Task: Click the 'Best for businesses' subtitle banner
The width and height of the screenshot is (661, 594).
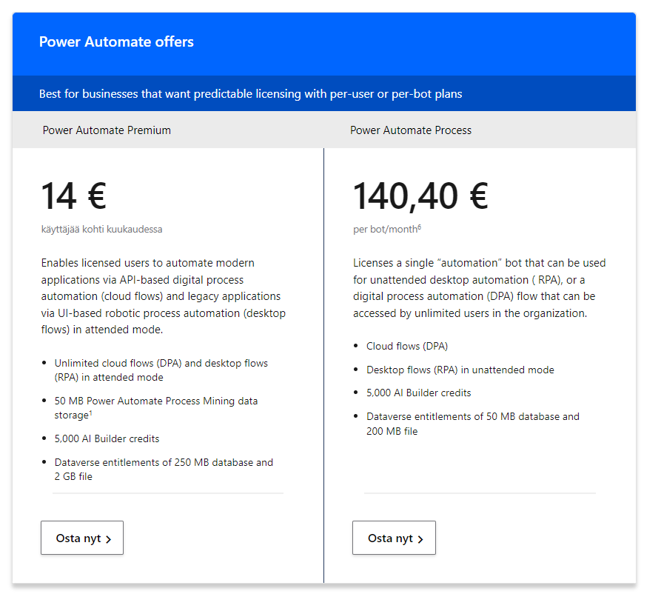Action: pyautogui.click(x=251, y=94)
